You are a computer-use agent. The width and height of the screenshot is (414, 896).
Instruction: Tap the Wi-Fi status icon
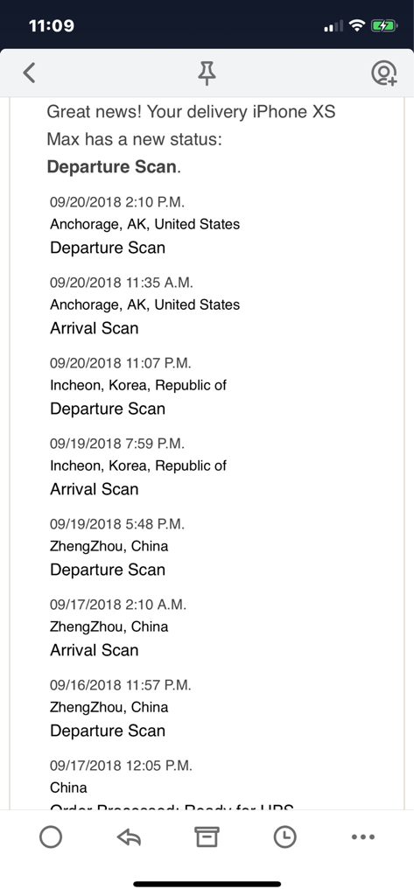pos(357,25)
